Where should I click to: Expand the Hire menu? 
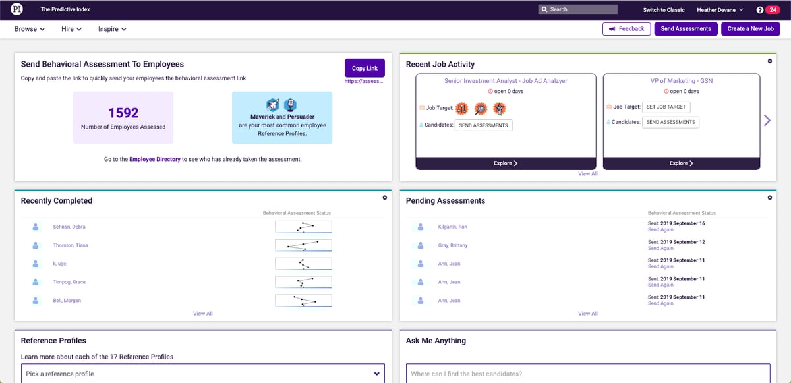point(71,29)
